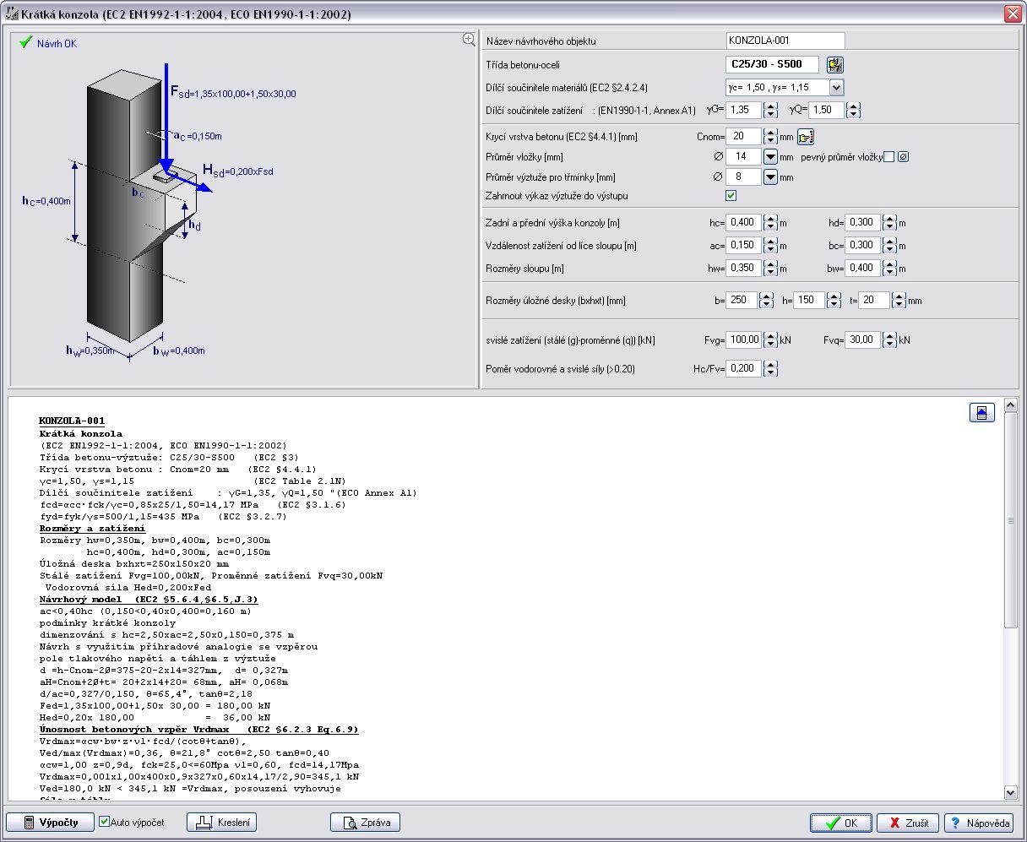Click the concrete-steel class selection icon
Screen dimensions: 1027x842
pos(835,65)
